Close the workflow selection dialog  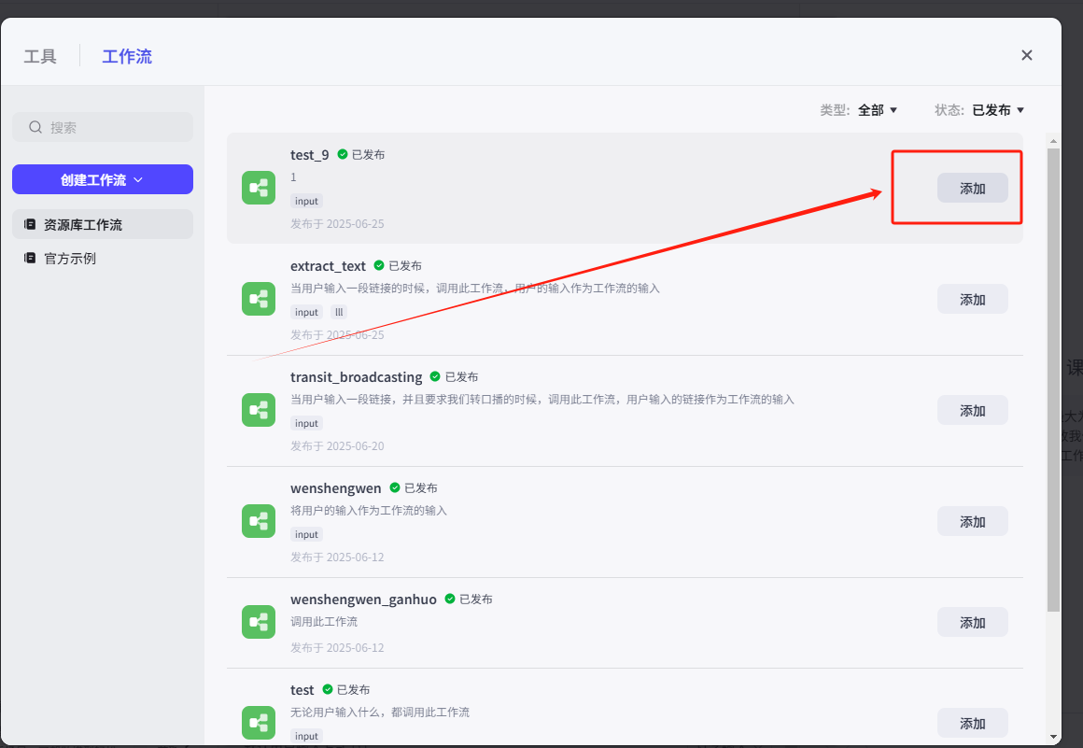pyautogui.click(x=1026, y=55)
